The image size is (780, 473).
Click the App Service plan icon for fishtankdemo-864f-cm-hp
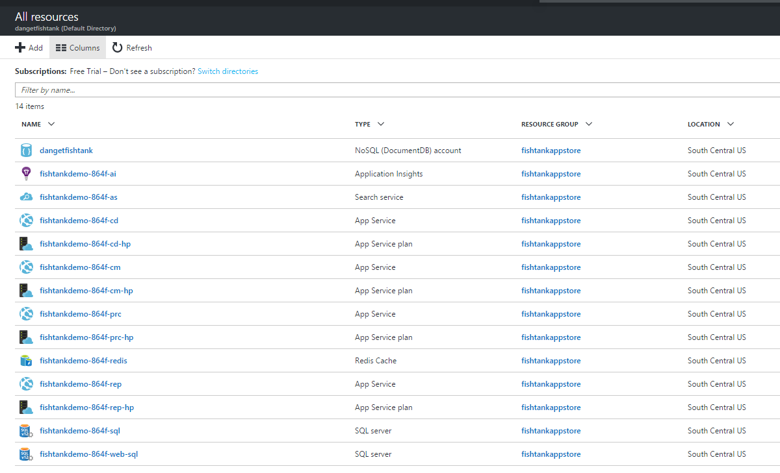[x=26, y=291]
